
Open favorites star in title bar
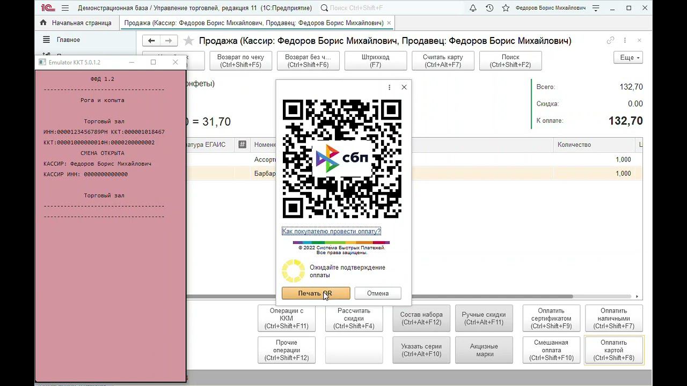coord(506,8)
